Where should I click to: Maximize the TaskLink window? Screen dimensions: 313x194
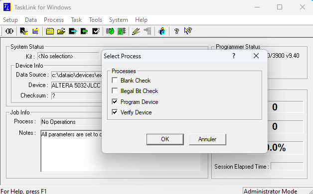tap(280, 7)
